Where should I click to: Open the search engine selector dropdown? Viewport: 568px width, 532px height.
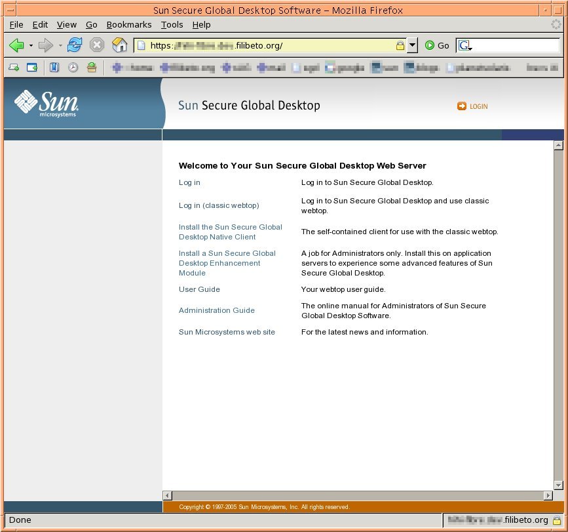pos(465,46)
